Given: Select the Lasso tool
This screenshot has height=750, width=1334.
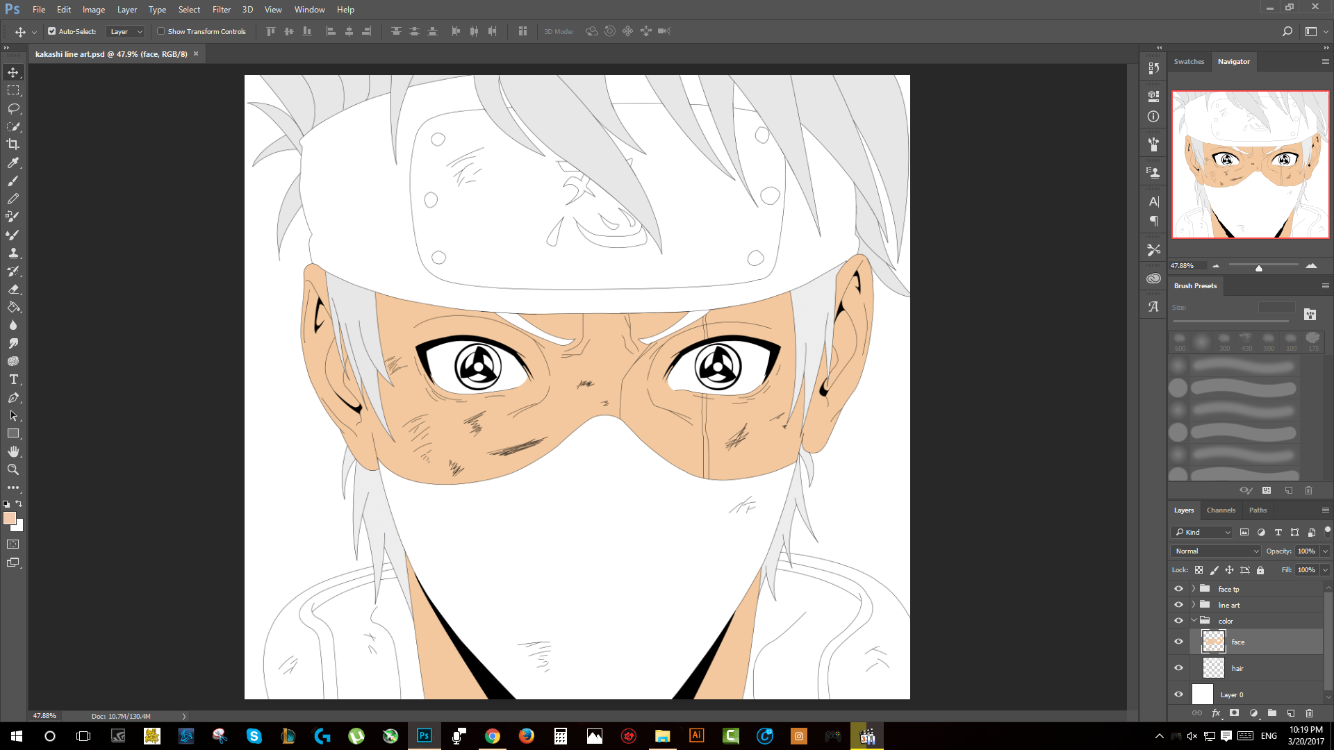Looking at the screenshot, I should [x=13, y=108].
